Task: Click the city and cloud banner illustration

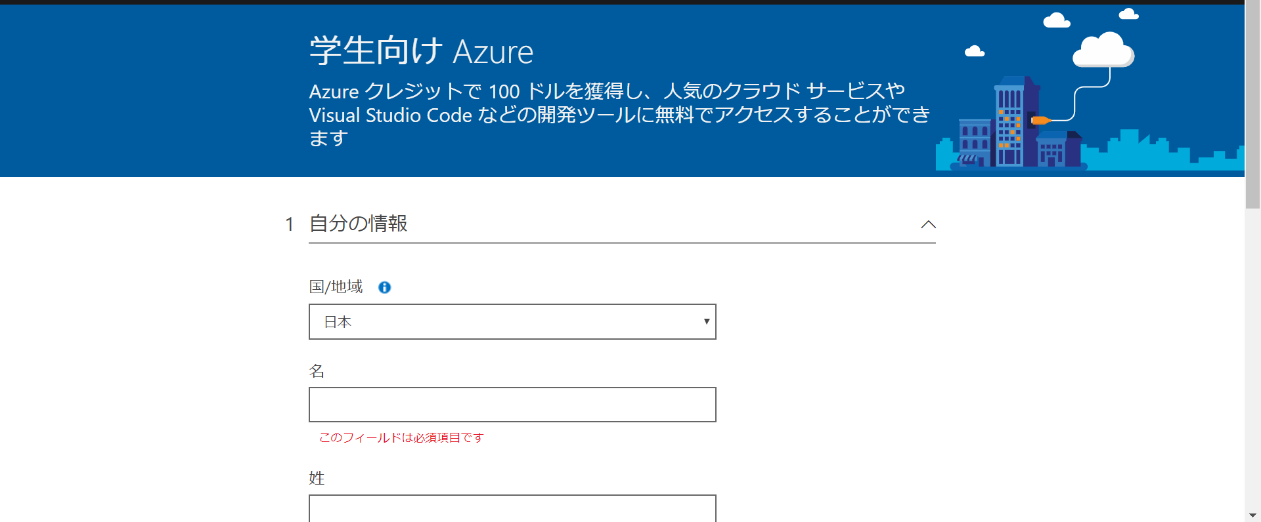Action: point(1090,90)
